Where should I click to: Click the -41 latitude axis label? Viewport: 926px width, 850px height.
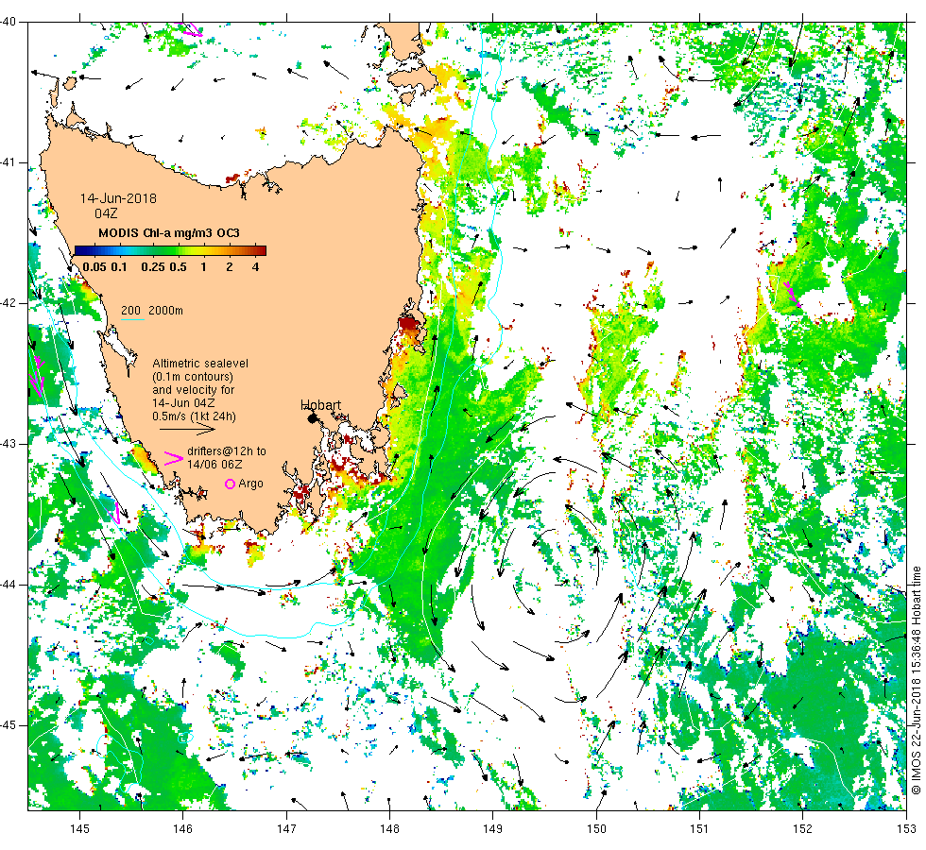[9, 162]
